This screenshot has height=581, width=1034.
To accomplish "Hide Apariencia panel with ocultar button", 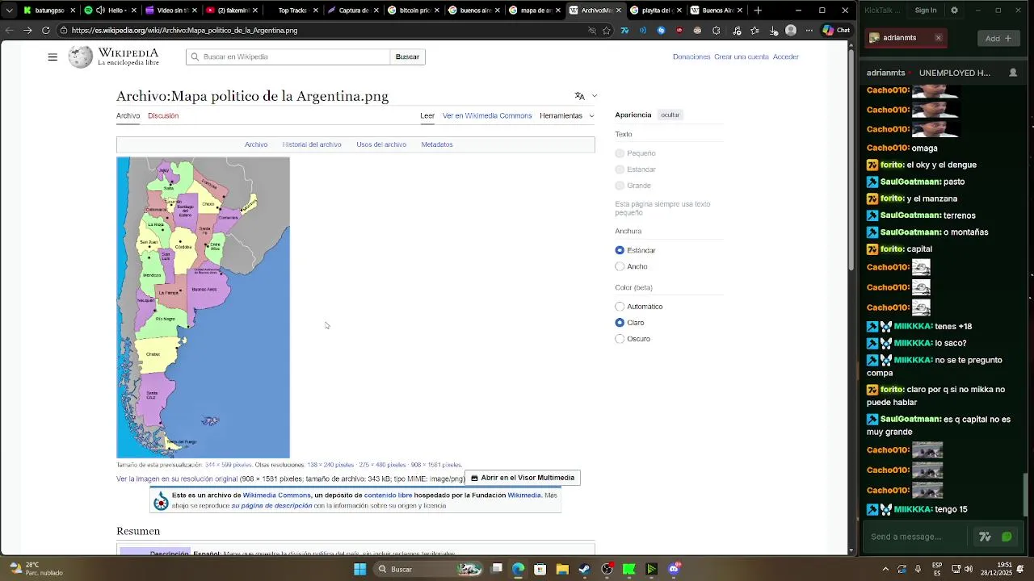I will (x=670, y=115).
